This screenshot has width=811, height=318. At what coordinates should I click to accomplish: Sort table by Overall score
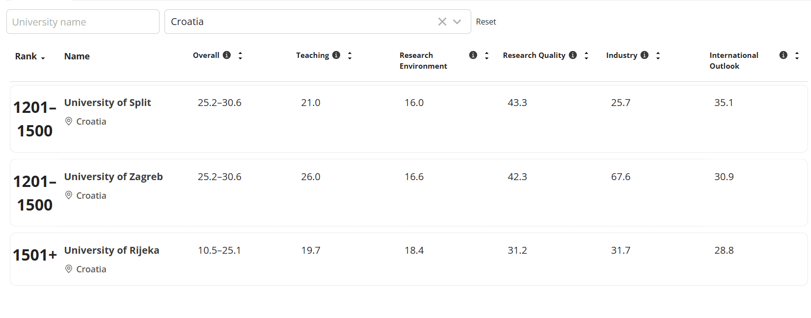(x=240, y=55)
